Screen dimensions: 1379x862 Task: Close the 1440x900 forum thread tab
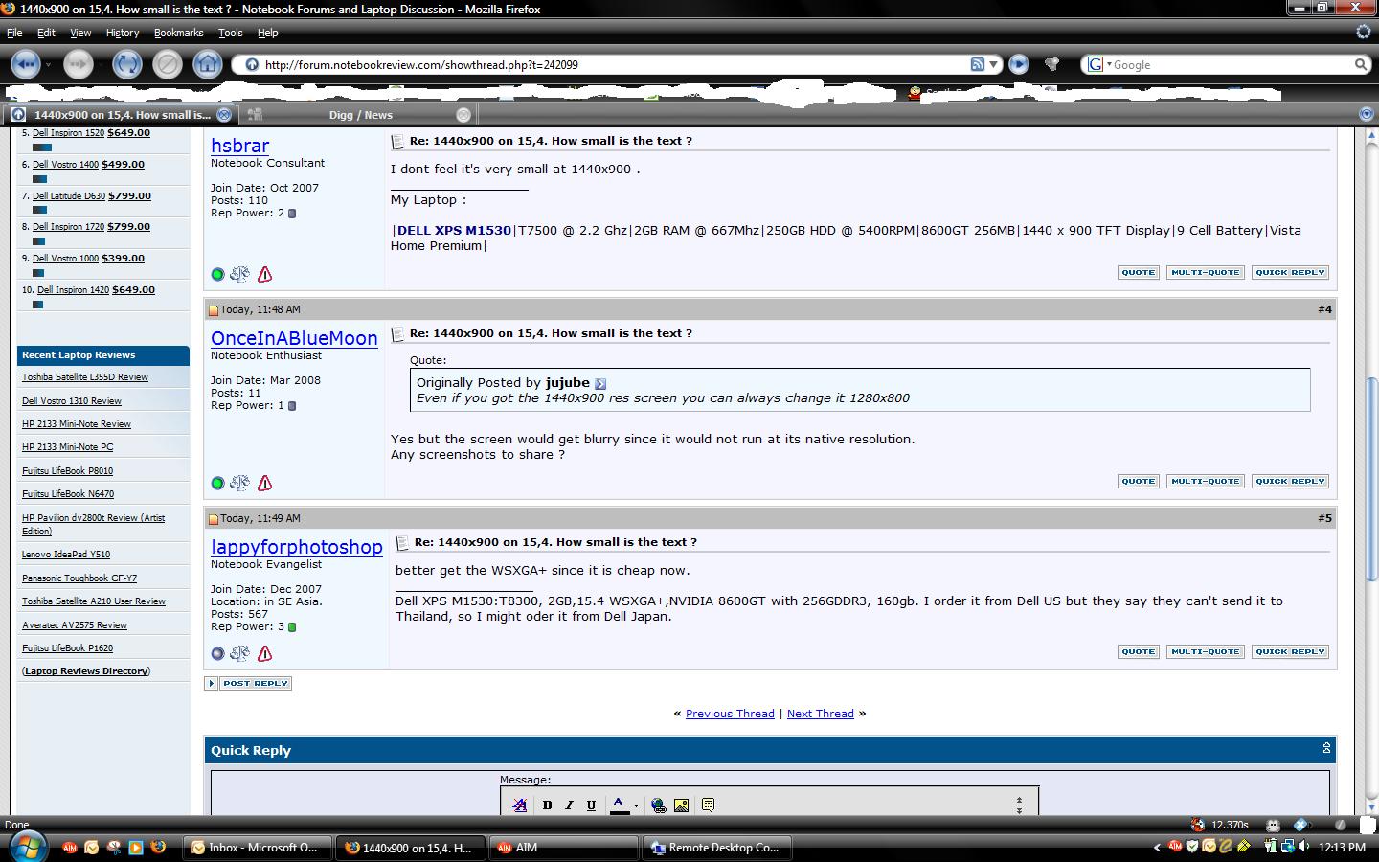point(224,114)
